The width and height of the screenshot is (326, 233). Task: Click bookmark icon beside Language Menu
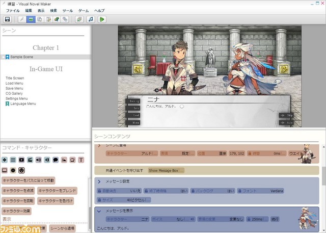(x=7, y=103)
